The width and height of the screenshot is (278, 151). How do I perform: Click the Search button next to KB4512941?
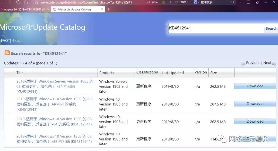tap(271, 28)
